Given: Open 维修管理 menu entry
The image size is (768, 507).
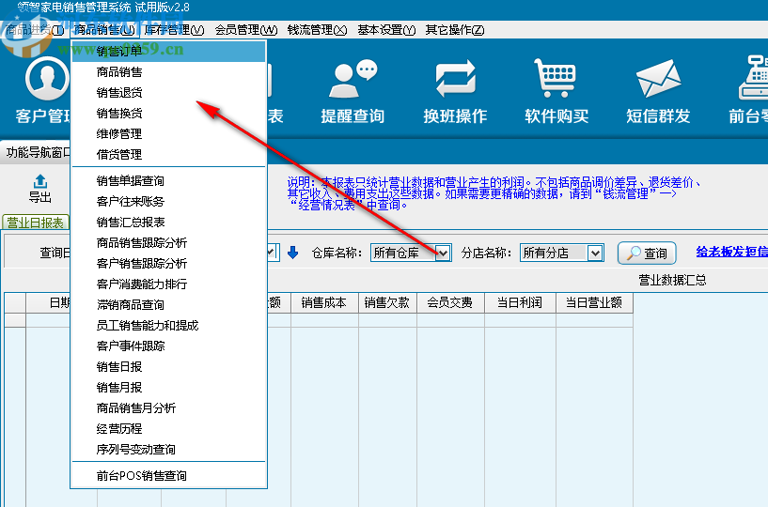Looking at the screenshot, I should tap(168, 133).
